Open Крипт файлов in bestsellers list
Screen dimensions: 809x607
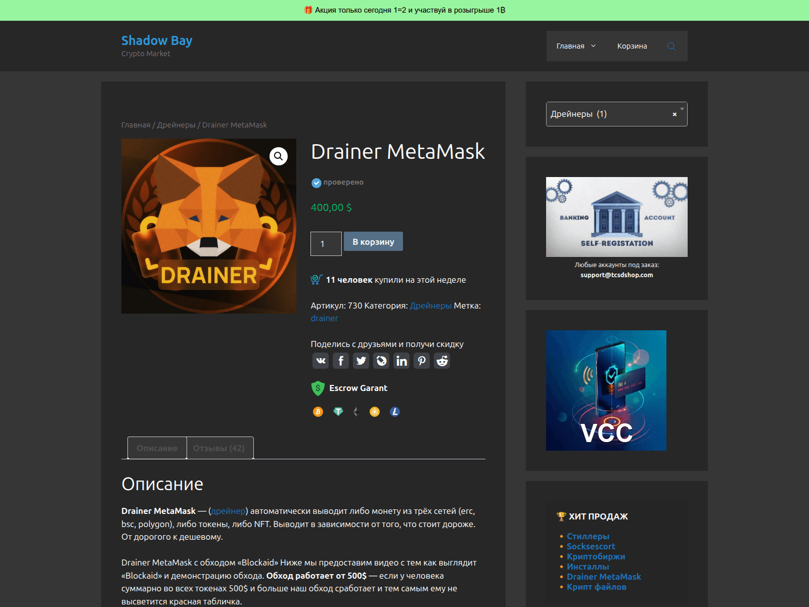597,587
